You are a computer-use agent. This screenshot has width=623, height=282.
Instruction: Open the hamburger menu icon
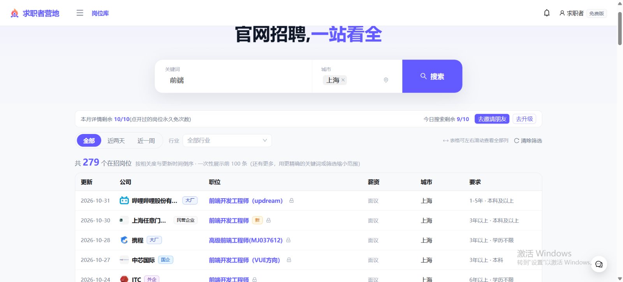[x=80, y=13]
